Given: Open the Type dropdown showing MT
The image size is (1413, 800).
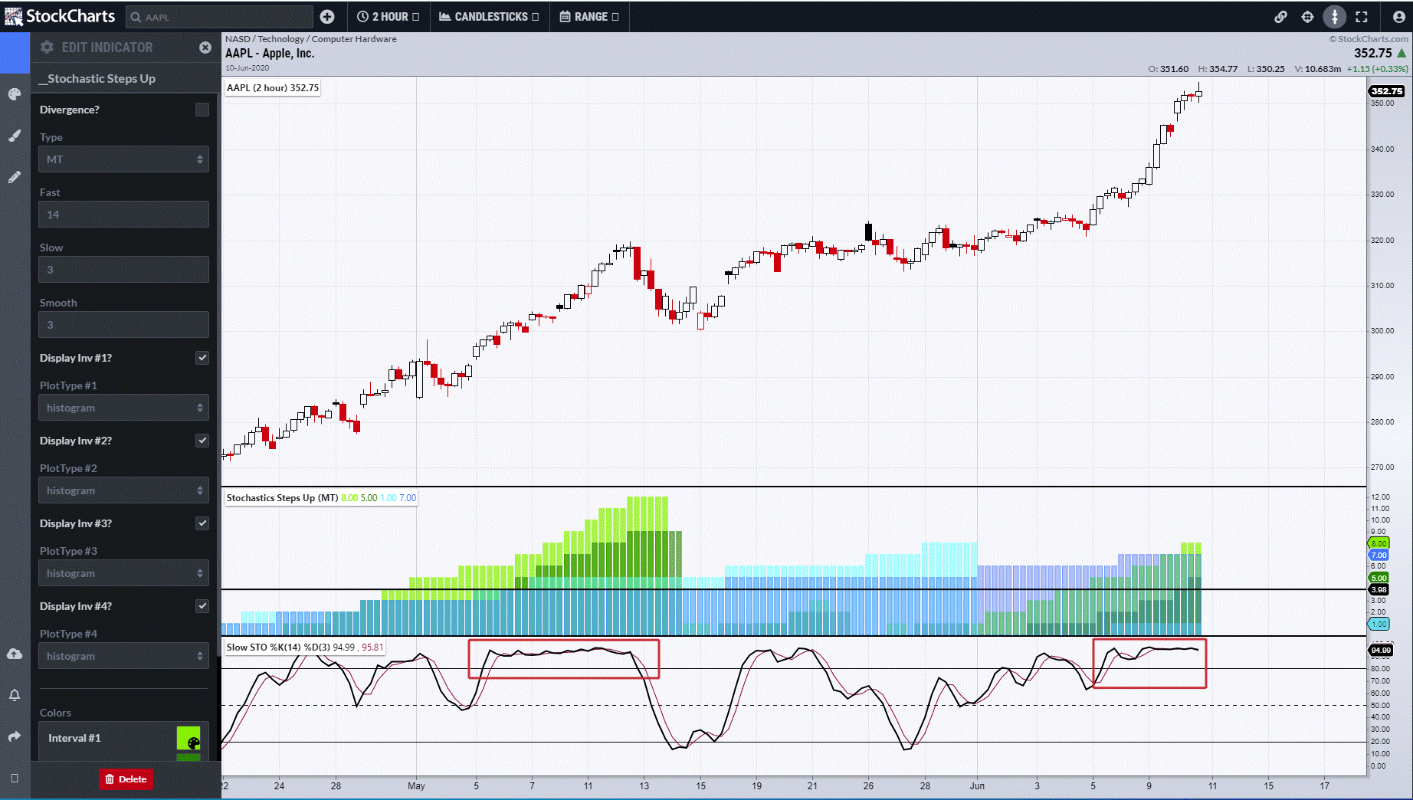Looking at the screenshot, I should tap(123, 159).
